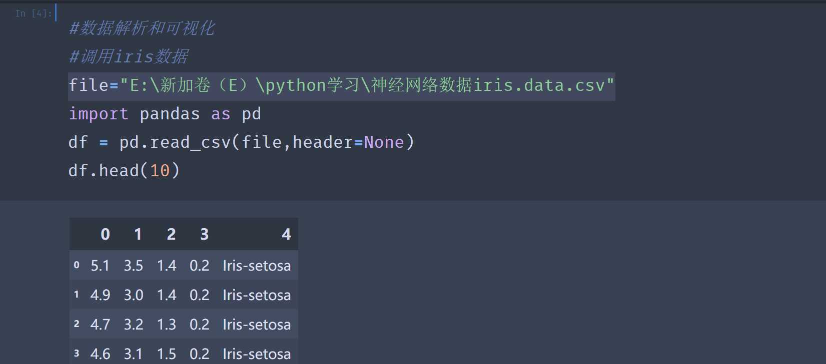Click the 'import pandas as pd' line
This screenshot has width=826, height=364.
pyautogui.click(x=165, y=114)
